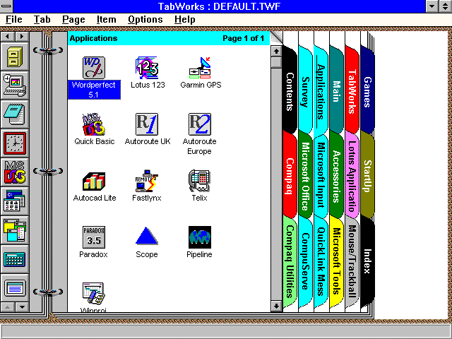Switch to the black Index tab

pyautogui.click(x=367, y=261)
